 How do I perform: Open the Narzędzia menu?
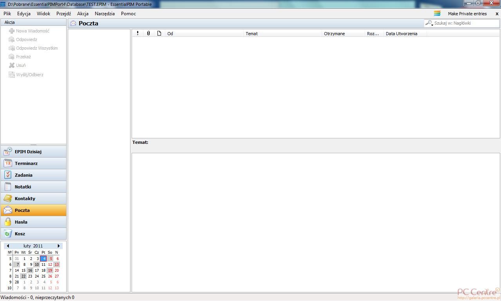[x=105, y=14]
